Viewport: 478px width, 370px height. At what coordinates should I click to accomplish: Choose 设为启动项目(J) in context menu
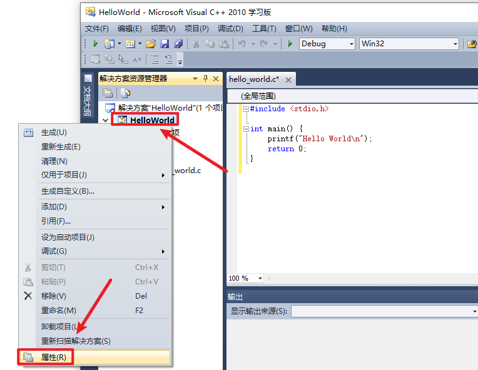point(94,237)
